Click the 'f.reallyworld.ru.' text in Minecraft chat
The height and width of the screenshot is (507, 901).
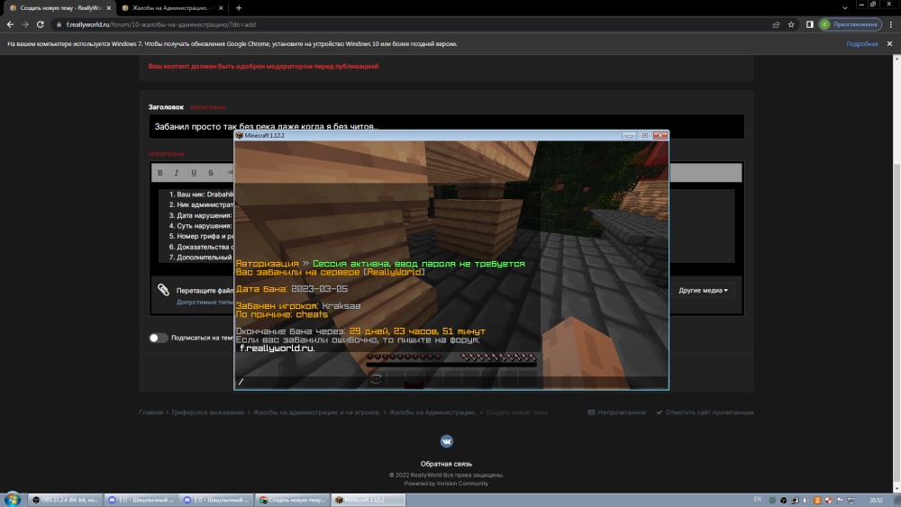[277, 348]
